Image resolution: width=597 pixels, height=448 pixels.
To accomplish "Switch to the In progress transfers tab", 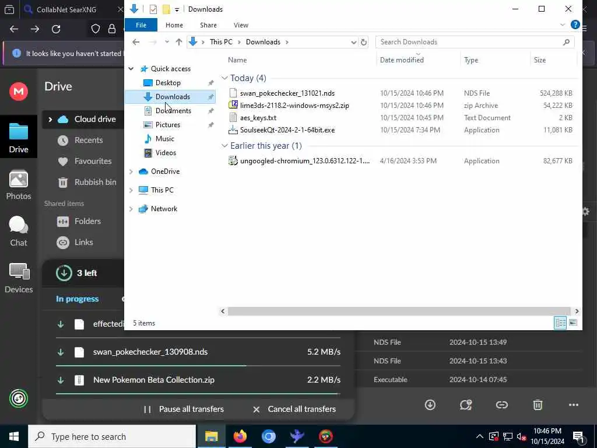I will point(78,299).
